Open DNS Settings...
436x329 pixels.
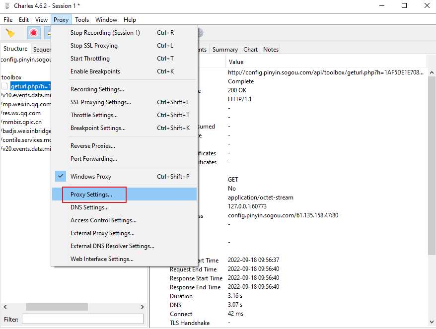(x=124, y=207)
